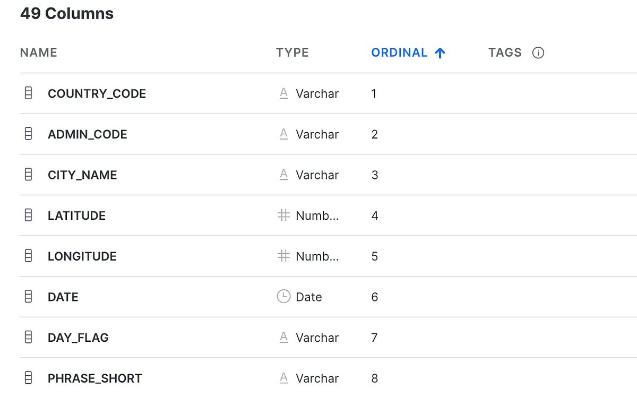Sort the table by the ORDINAL header
Viewport: 637px width, 397px height.
[x=399, y=53]
